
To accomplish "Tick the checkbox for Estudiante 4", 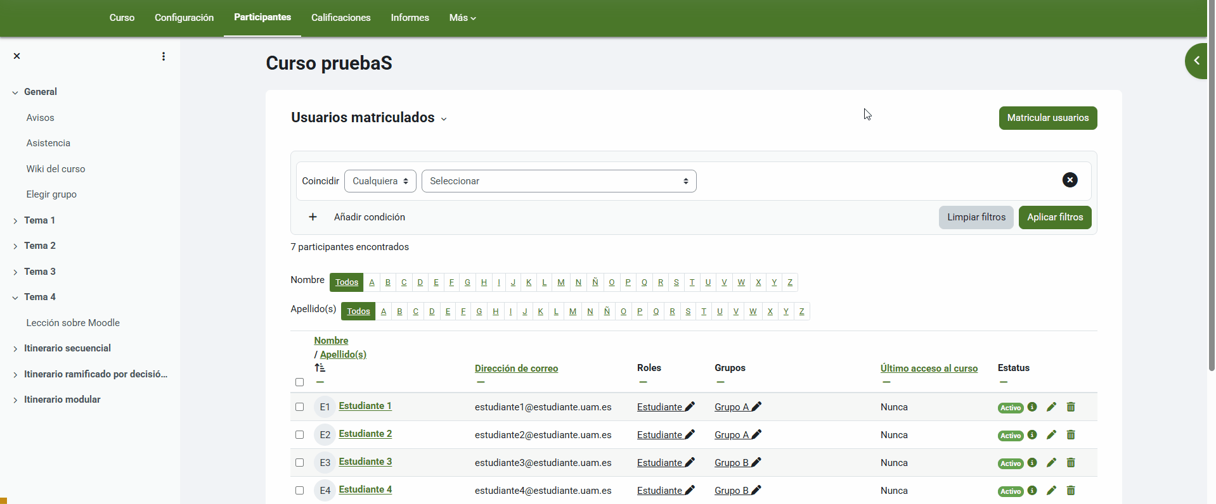I will pyautogui.click(x=300, y=491).
